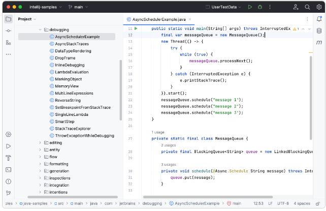Open the Services tool window icon
Viewport: 326px width, 211px height.
coord(8,134)
